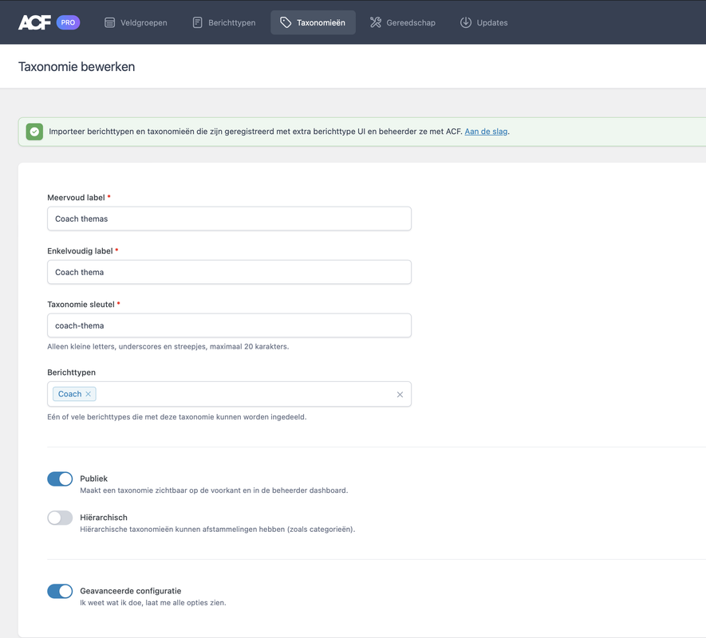Enable the Hiërarchisch toggle
706x638 pixels.
tap(60, 518)
